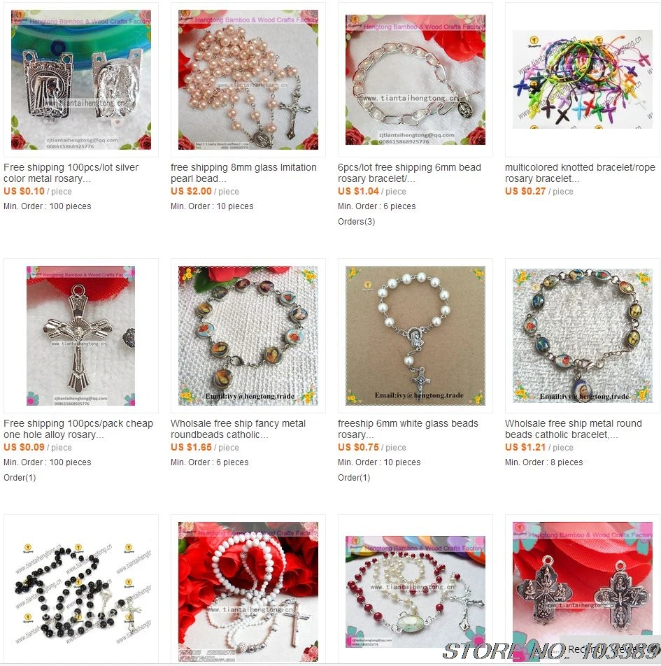Open '6pcs/lot free shipping 6mm bead rosary bracelet' link
Image resolution: width=661 pixels, height=666 pixels.
click(x=409, y=173)
